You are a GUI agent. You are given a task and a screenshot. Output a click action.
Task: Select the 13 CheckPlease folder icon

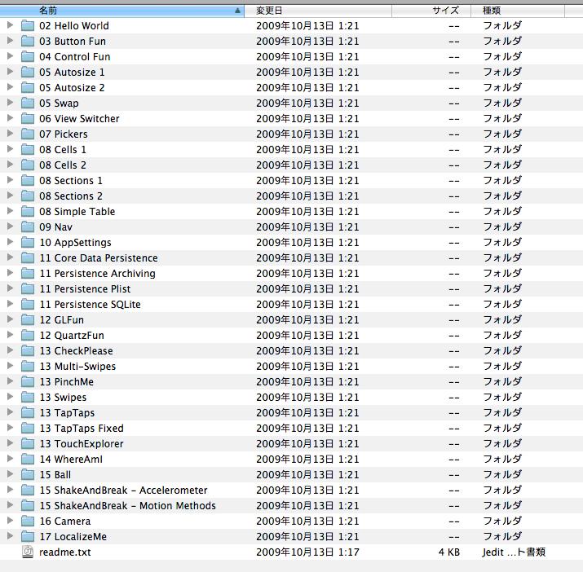tap(28, 351)
